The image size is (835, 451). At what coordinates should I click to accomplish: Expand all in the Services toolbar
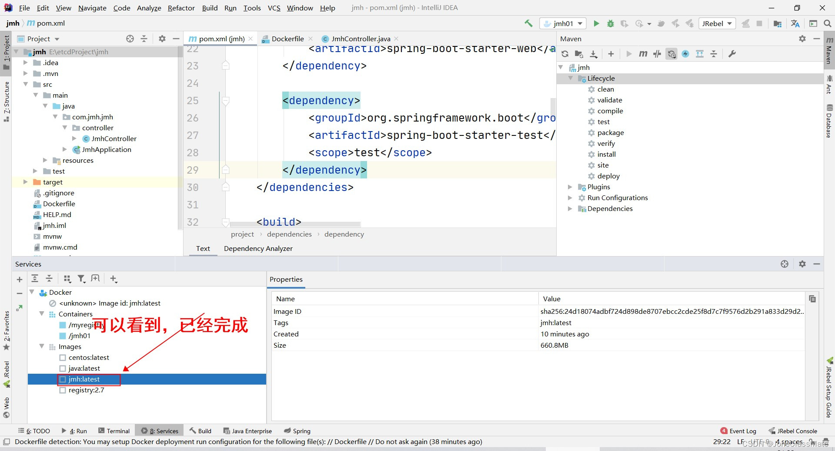click(x=35, y=279)
